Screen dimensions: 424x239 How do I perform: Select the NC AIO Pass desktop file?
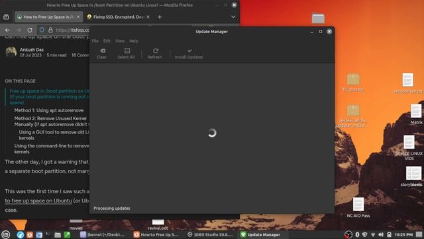click(x=358, y=208)
